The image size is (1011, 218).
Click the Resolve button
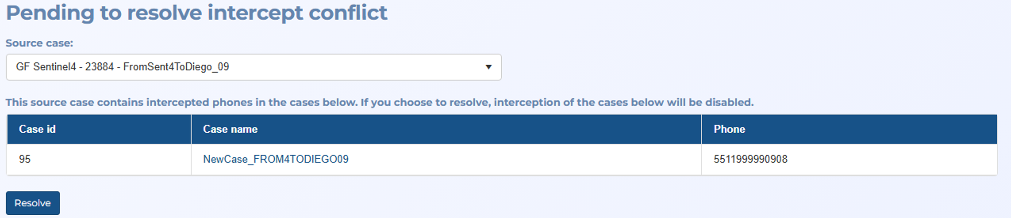(33, 203)
